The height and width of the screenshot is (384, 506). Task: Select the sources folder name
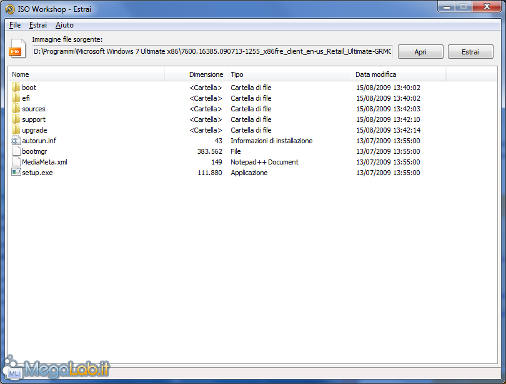[34, 109]
